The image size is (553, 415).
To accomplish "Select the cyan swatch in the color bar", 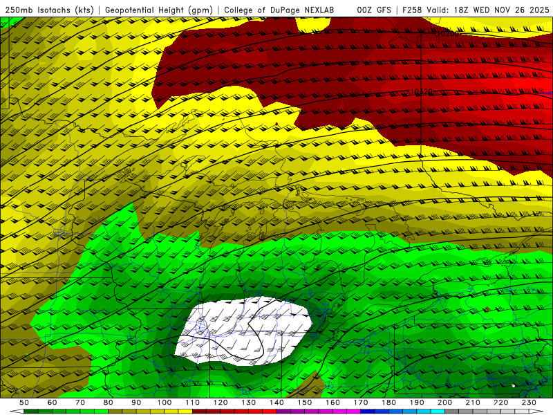I will point(438,411).
